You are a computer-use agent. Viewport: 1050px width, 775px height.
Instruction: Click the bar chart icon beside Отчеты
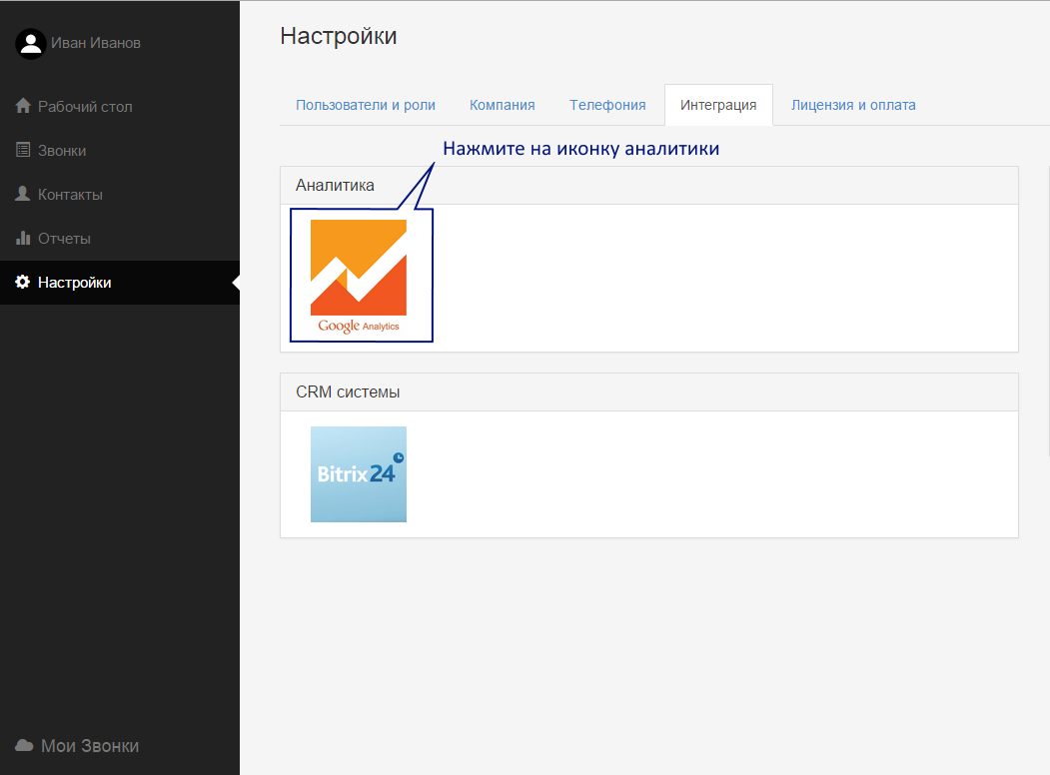(x=23, y=238)
